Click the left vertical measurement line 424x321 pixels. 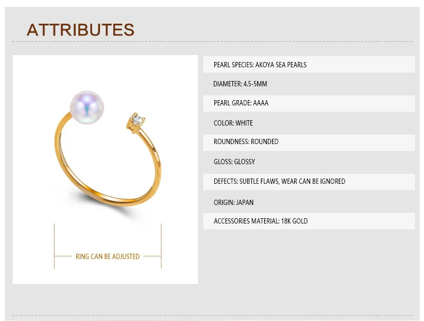[55, 246]
